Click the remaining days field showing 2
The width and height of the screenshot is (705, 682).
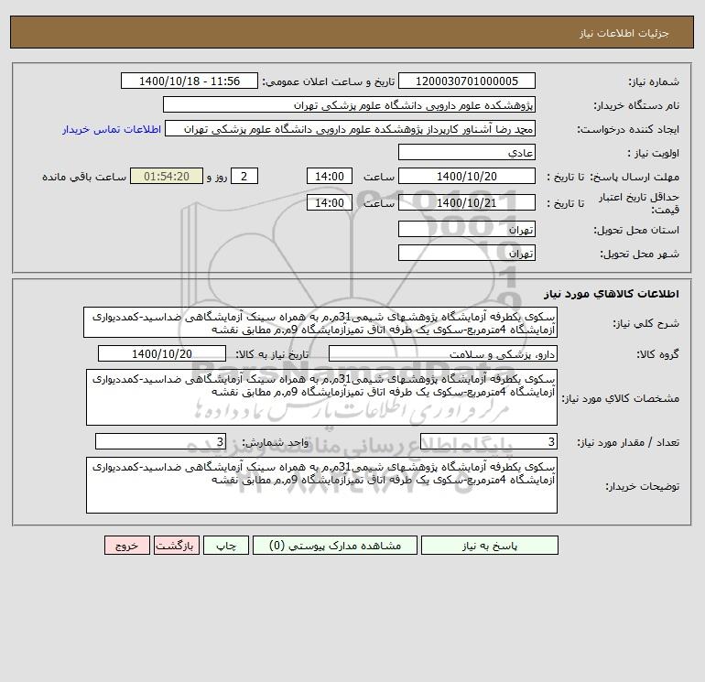(x=244, y=177)
